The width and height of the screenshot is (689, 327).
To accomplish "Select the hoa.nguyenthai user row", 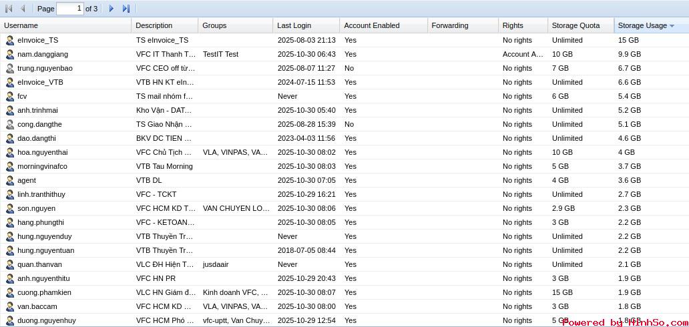I will tap(42, 152).
